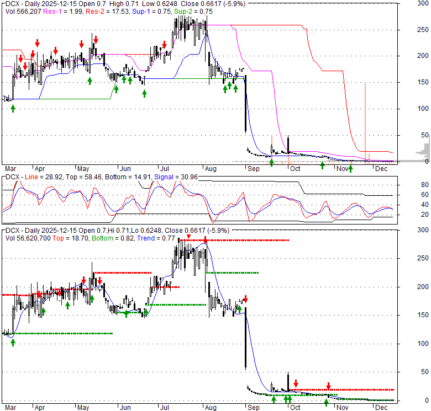Click the green arrow in mid-June, top chart

[x=144, y=93]
